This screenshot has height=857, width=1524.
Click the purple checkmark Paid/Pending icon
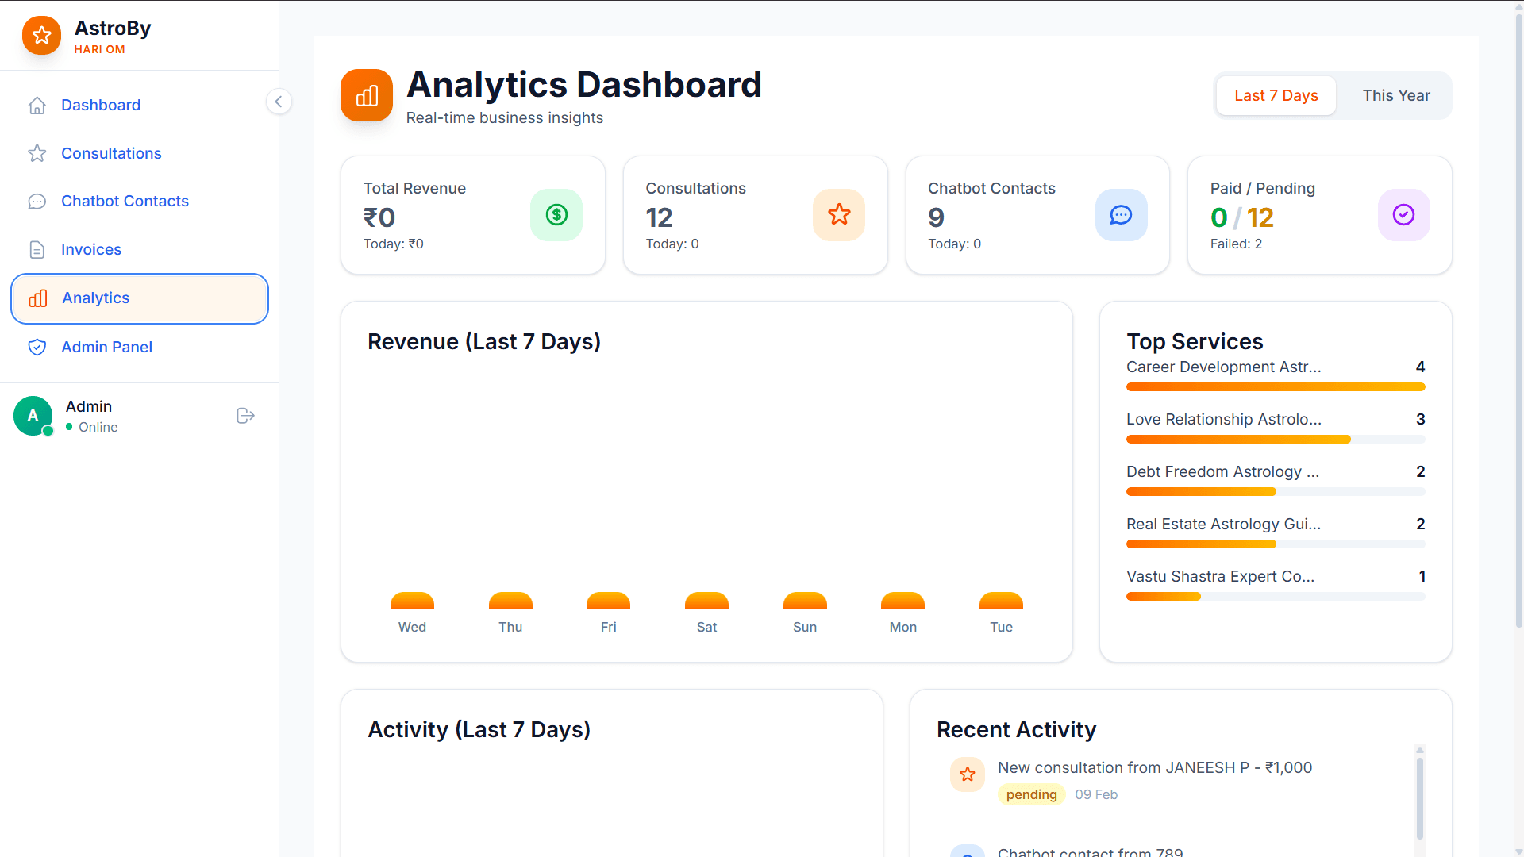pos(1403,215)
